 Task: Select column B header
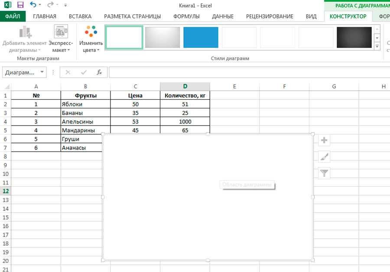tap(85, 87)
